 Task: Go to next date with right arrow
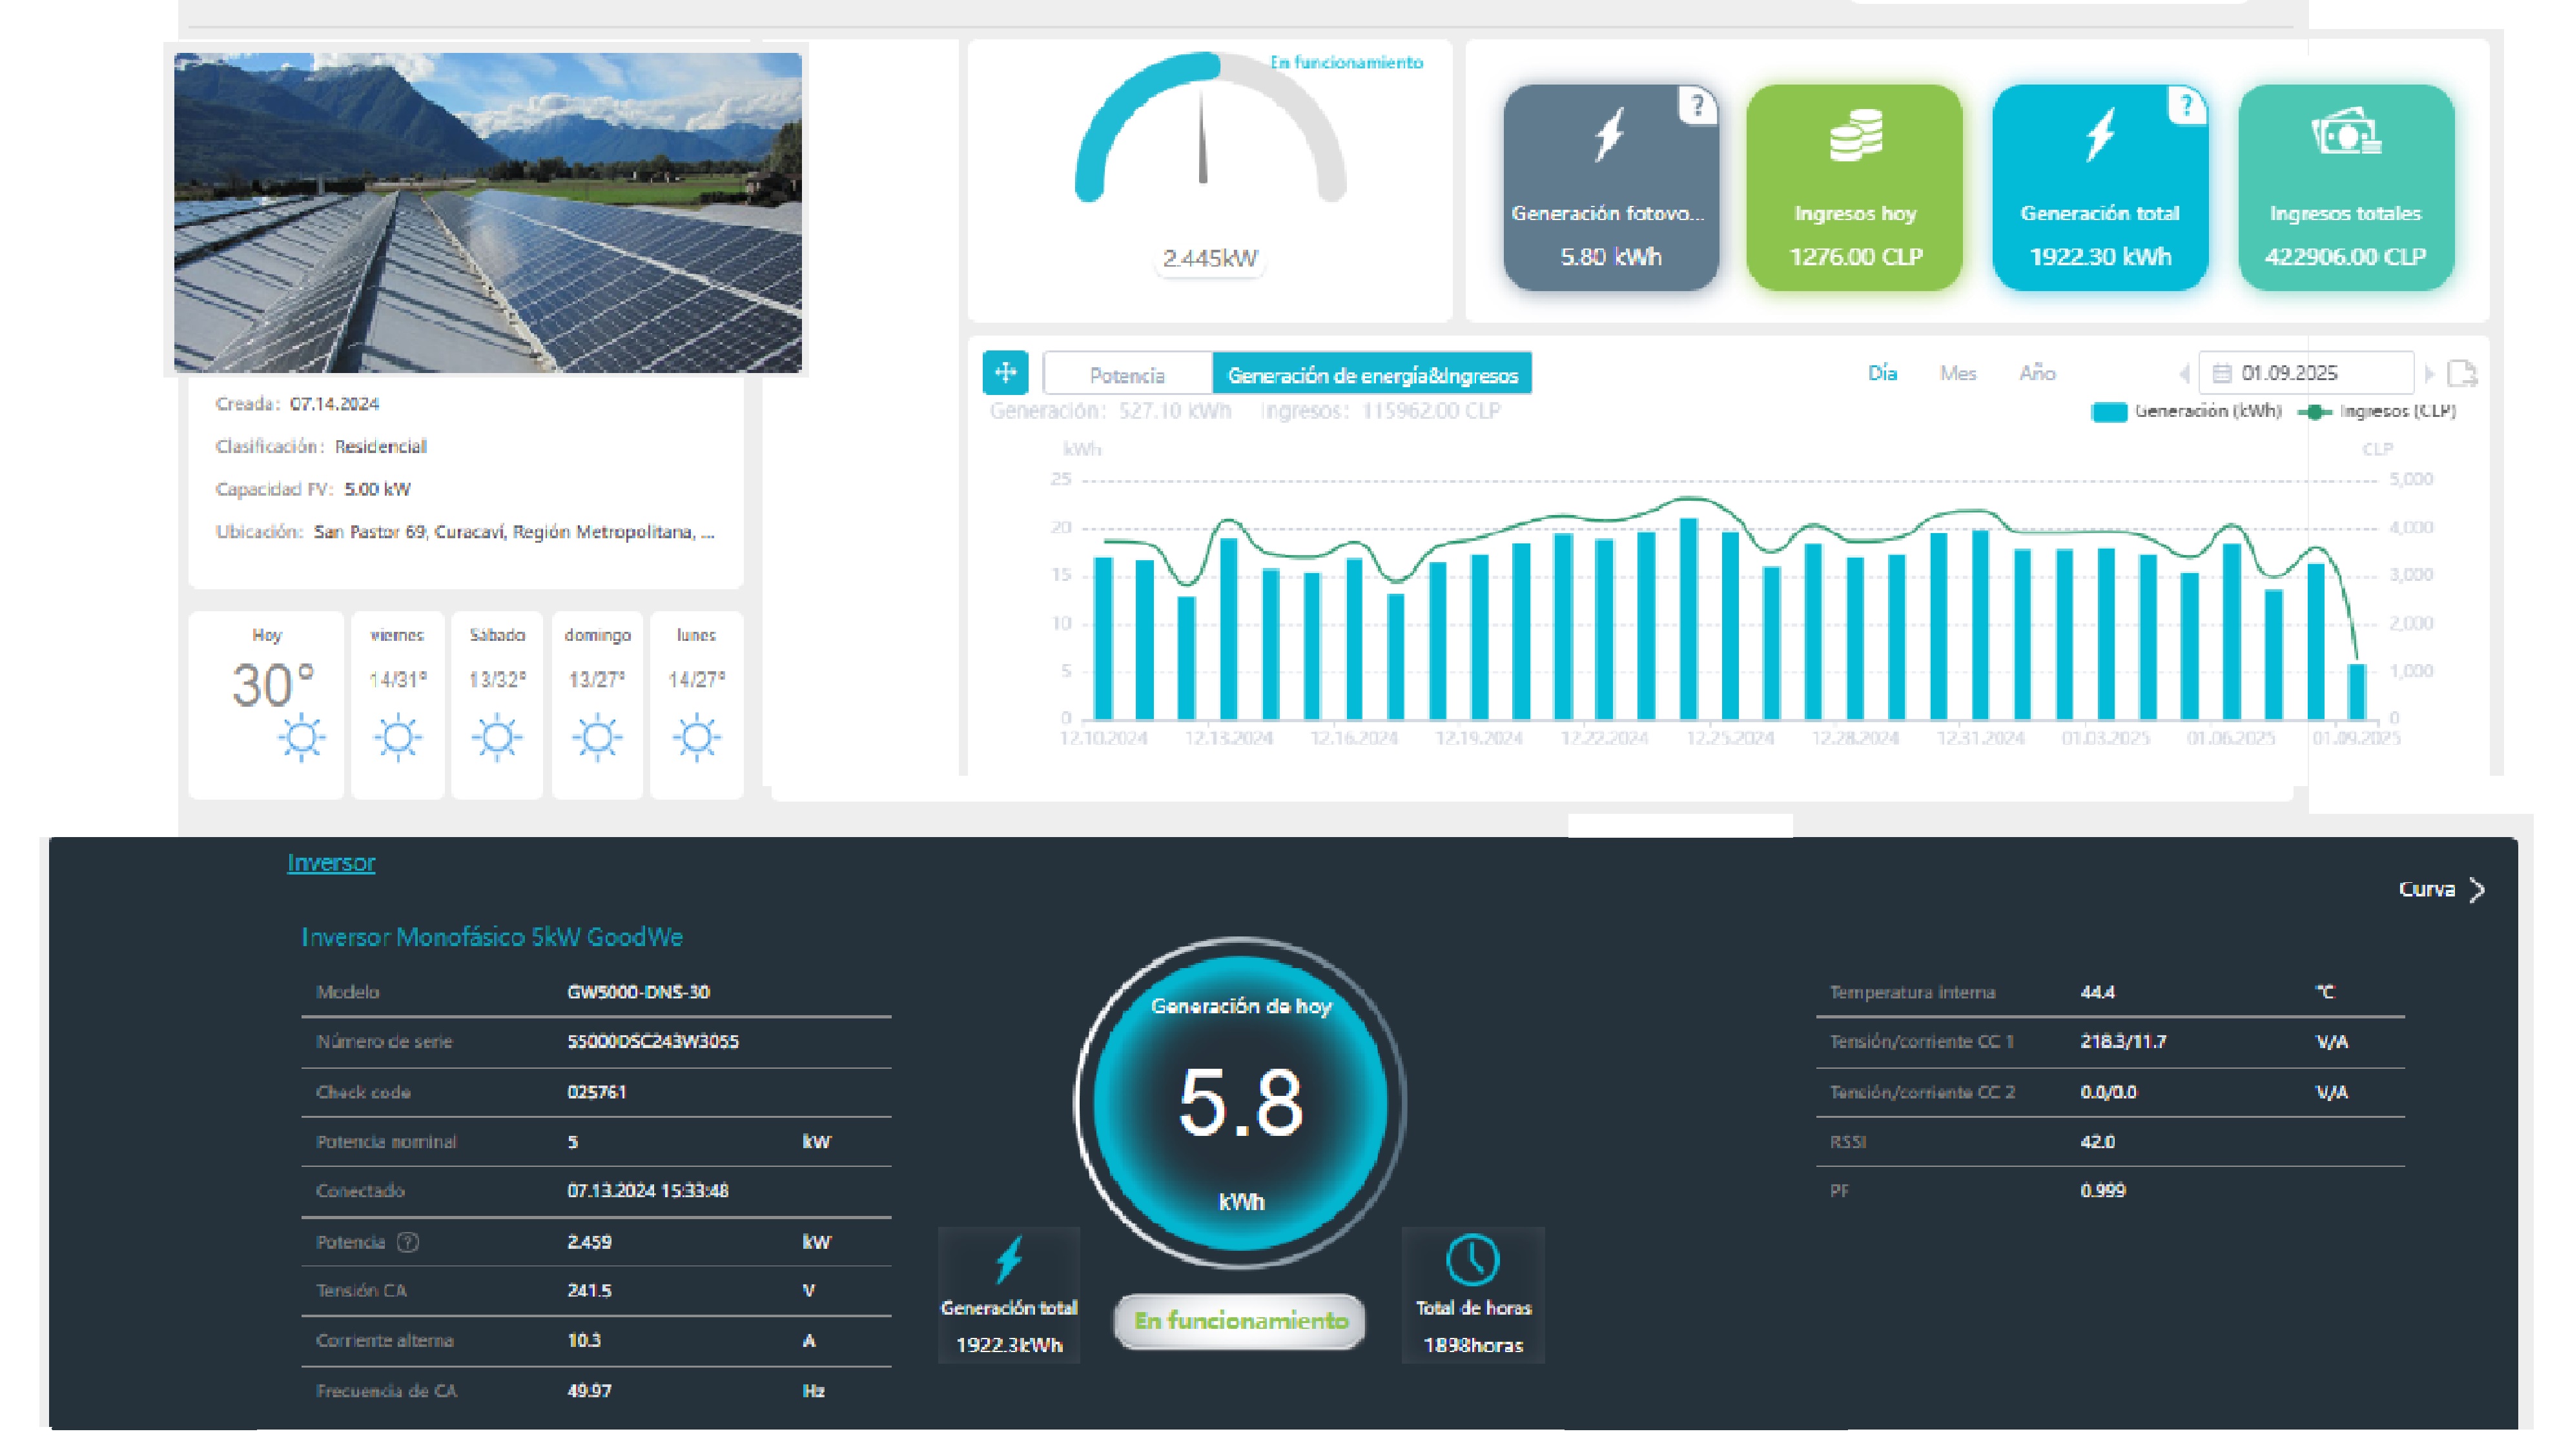(2429, 373)
